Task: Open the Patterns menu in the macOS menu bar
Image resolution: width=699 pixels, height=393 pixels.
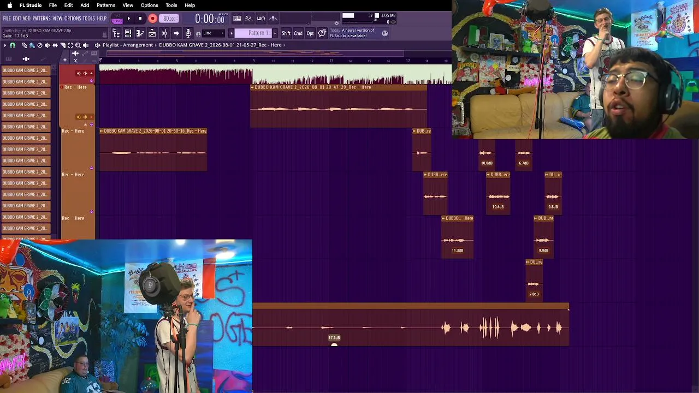Action: tap(106, 5)
